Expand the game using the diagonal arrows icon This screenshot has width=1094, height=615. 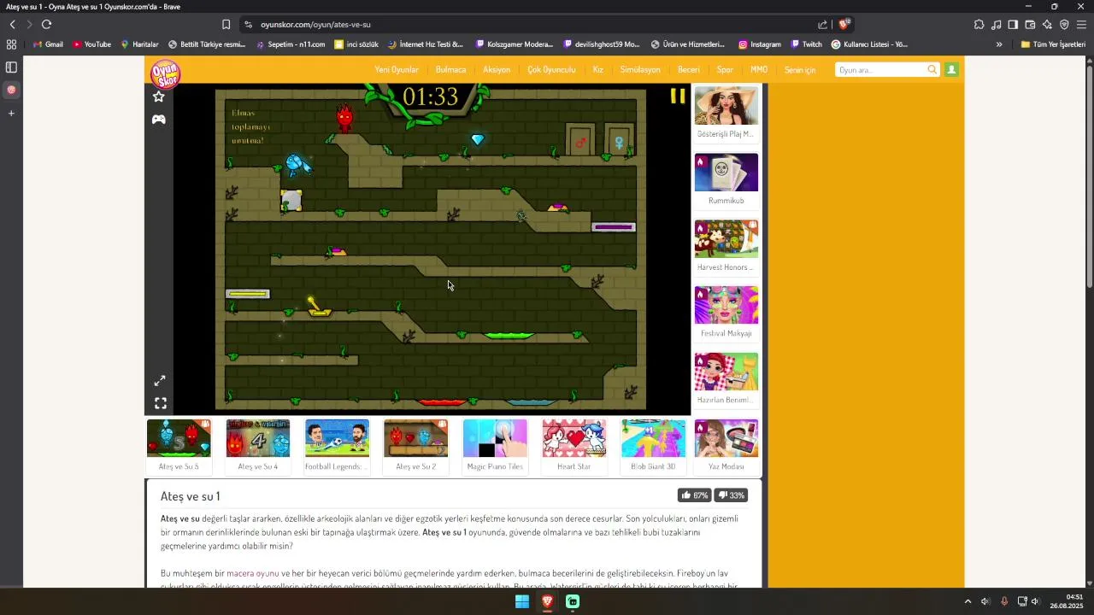tap(160, 381)
